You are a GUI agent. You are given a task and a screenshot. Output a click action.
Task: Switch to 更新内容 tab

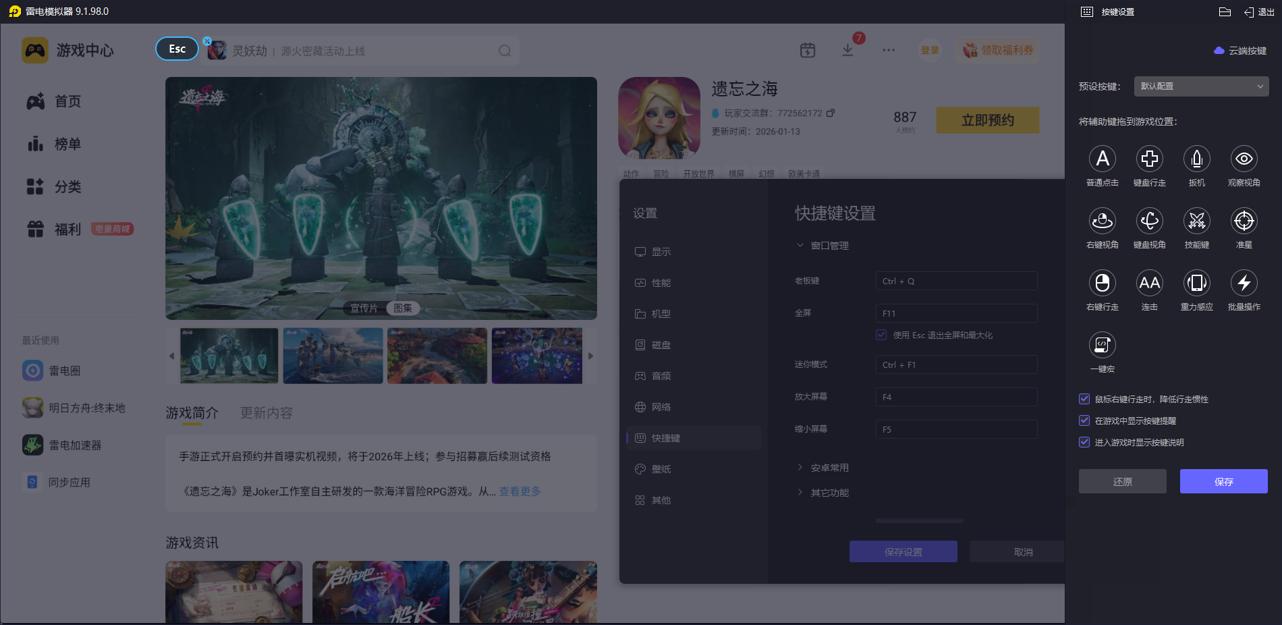point(267,412)
